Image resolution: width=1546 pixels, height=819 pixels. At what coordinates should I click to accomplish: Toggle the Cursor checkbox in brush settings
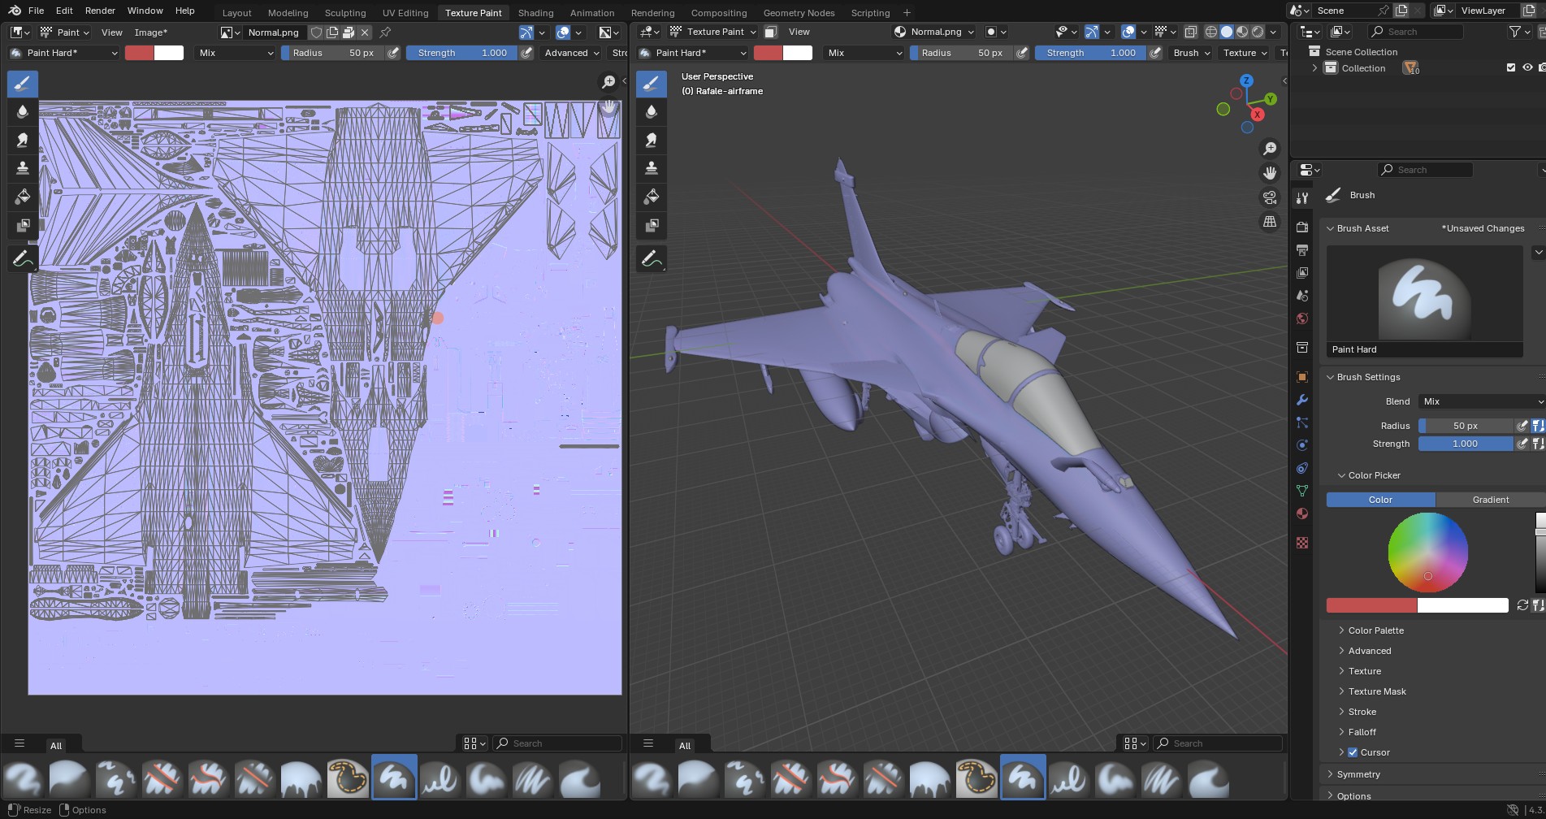pyautogui.click(x=1353, y=752)
